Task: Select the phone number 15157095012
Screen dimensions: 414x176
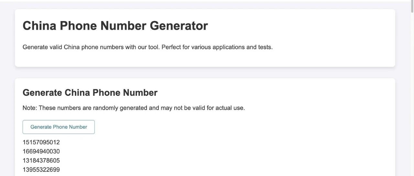Action: [x=41, y=142]
